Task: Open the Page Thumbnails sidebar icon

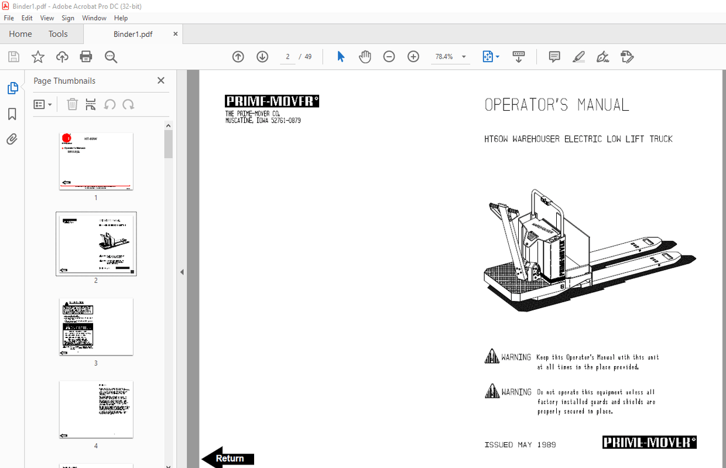Action: [x=12, y=88]
